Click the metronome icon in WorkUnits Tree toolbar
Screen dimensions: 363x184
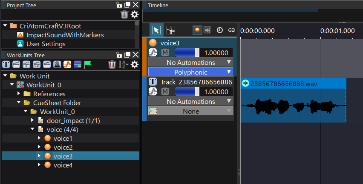(x=57, y=64)
